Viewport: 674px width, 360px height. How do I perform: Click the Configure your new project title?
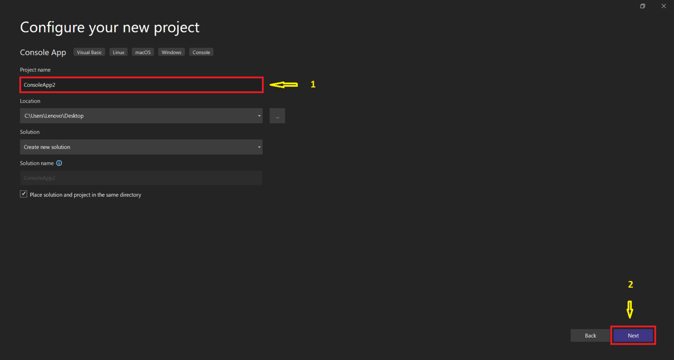click(109, 27)
